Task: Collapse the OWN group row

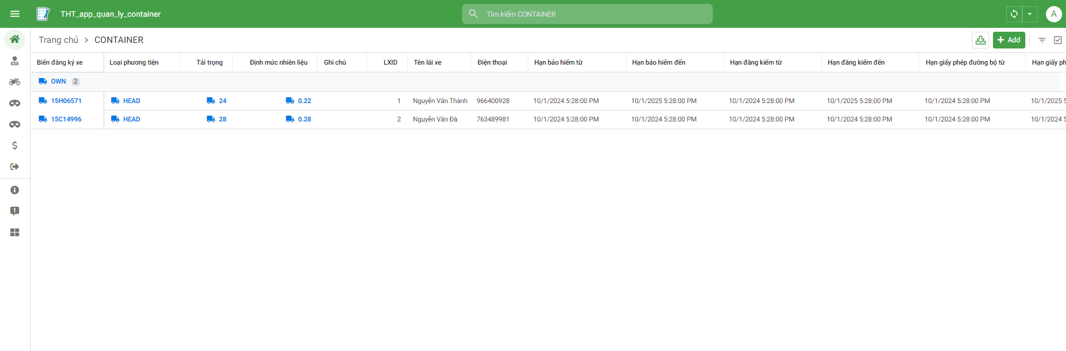Action: [58, 81]
